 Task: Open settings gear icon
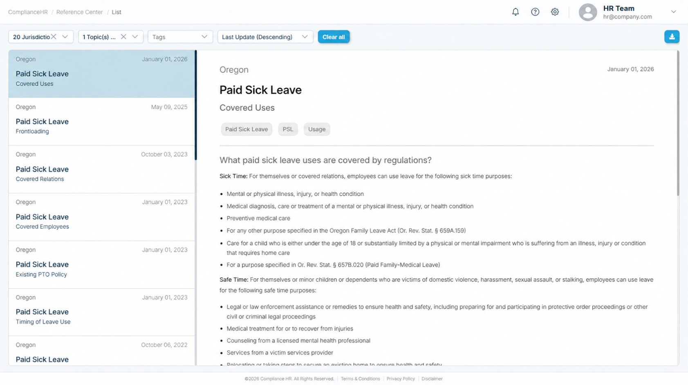tap(555, 12)
